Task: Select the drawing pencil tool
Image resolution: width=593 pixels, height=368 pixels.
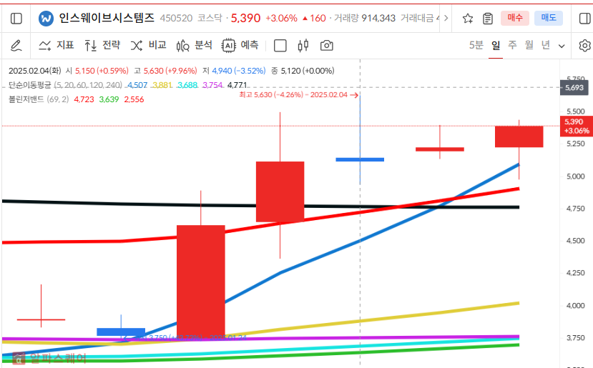Action: click(16, 46)
